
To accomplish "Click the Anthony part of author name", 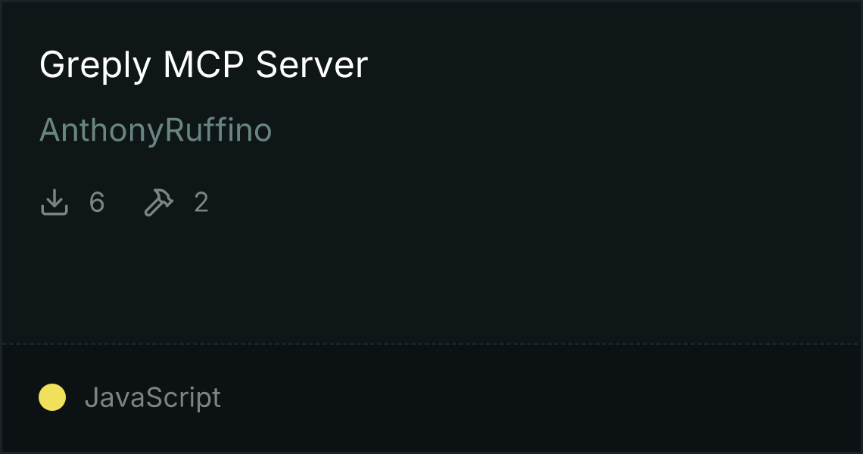I will pyautogui.click(x=102, y=130).
